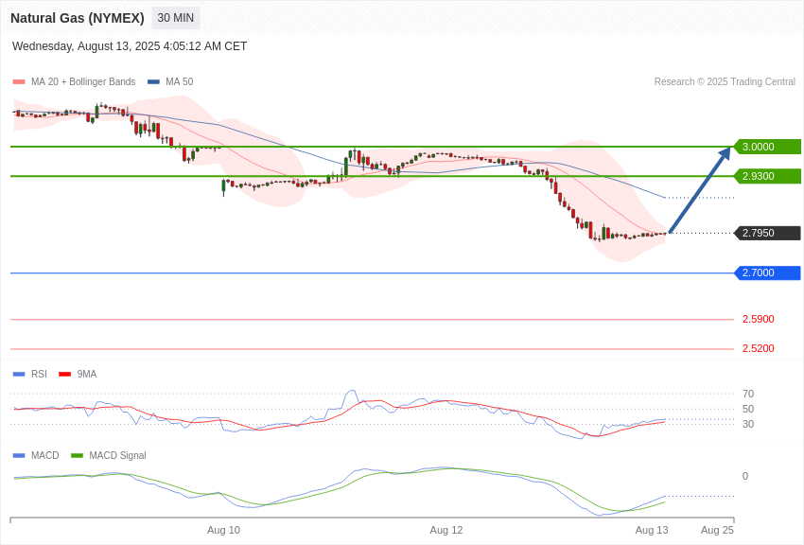804x545 pixels.
Task: Click the RSI 70 axis value
Action: (x=748, y=394)
